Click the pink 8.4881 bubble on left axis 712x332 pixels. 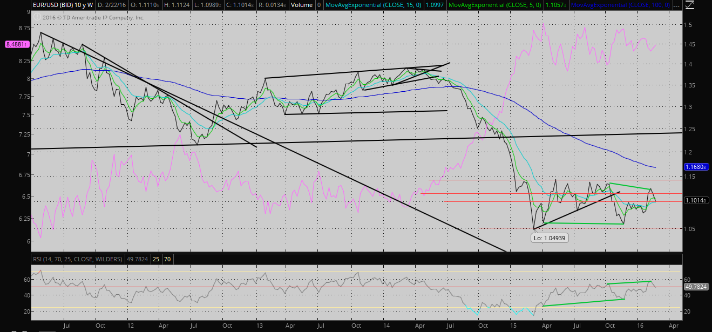17,44
